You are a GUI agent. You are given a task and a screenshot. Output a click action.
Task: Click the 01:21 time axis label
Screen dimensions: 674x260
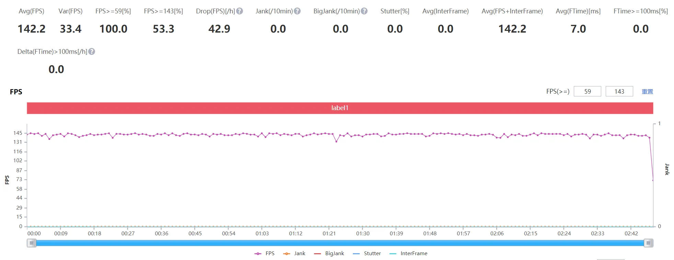(329, 234)
